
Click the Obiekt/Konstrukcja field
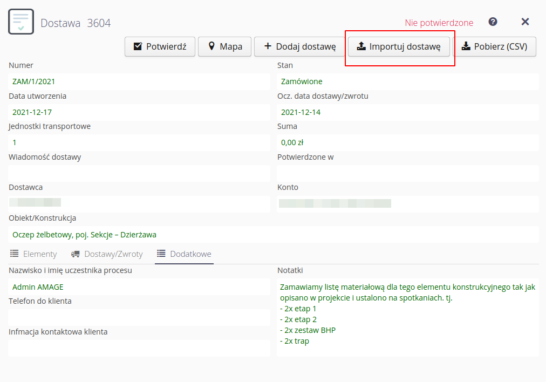coord(273,235)
